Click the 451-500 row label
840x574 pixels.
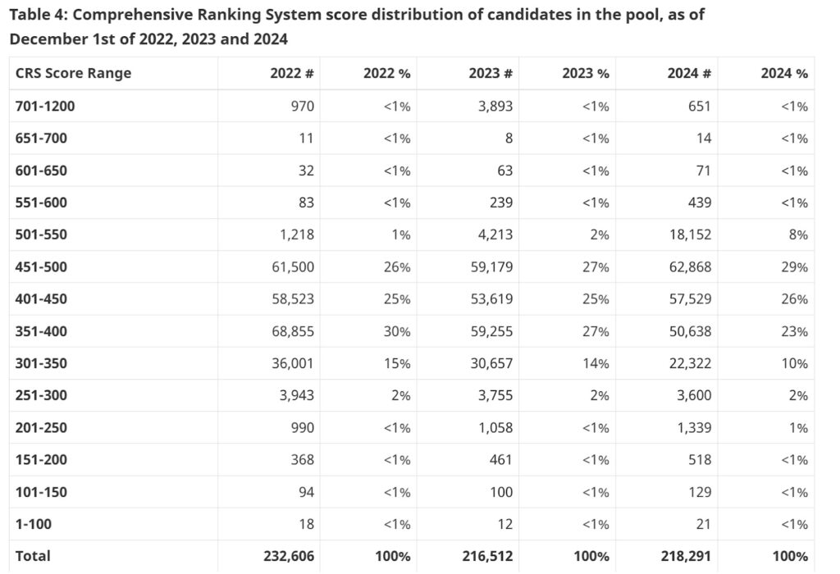click(x=41, y=266)
